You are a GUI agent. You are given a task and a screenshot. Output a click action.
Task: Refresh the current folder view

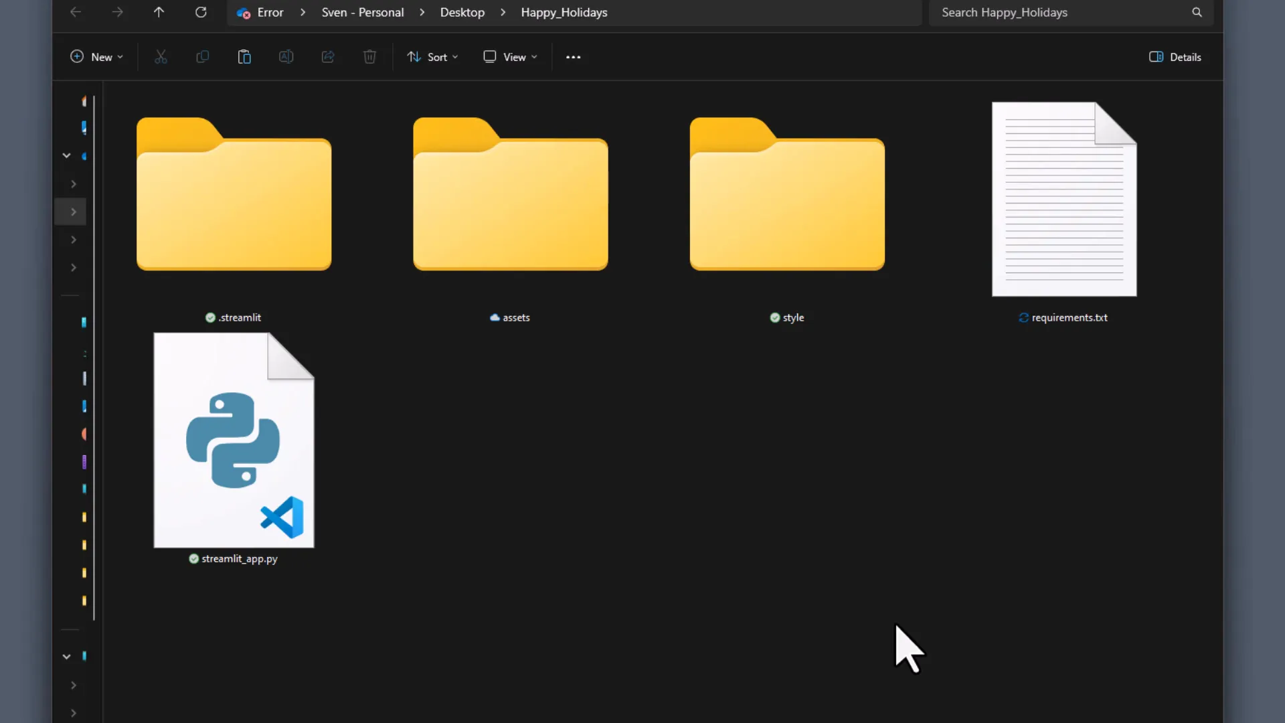tap(201, 12)
